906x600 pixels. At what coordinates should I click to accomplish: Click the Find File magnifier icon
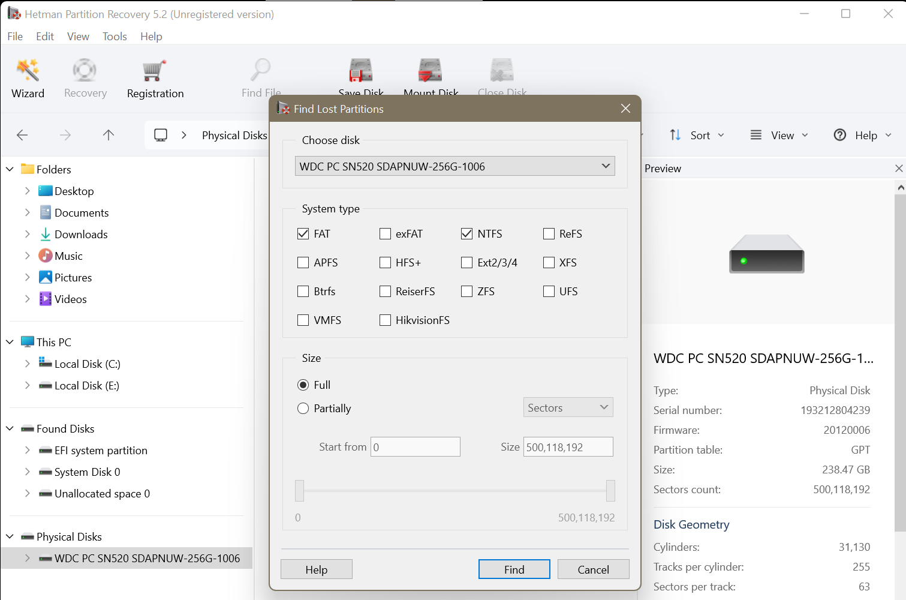click(261, 71)
